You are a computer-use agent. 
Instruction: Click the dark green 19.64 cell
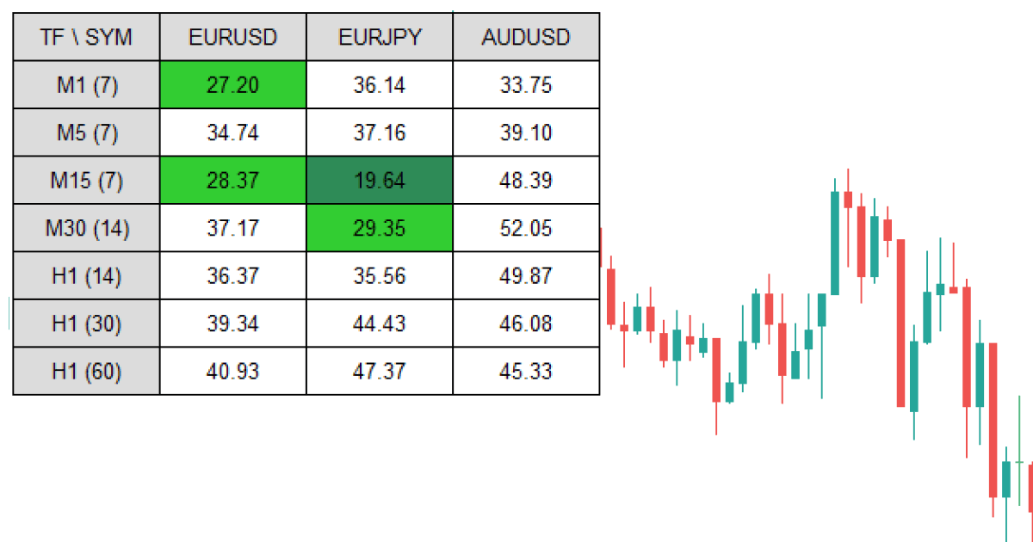380,181
